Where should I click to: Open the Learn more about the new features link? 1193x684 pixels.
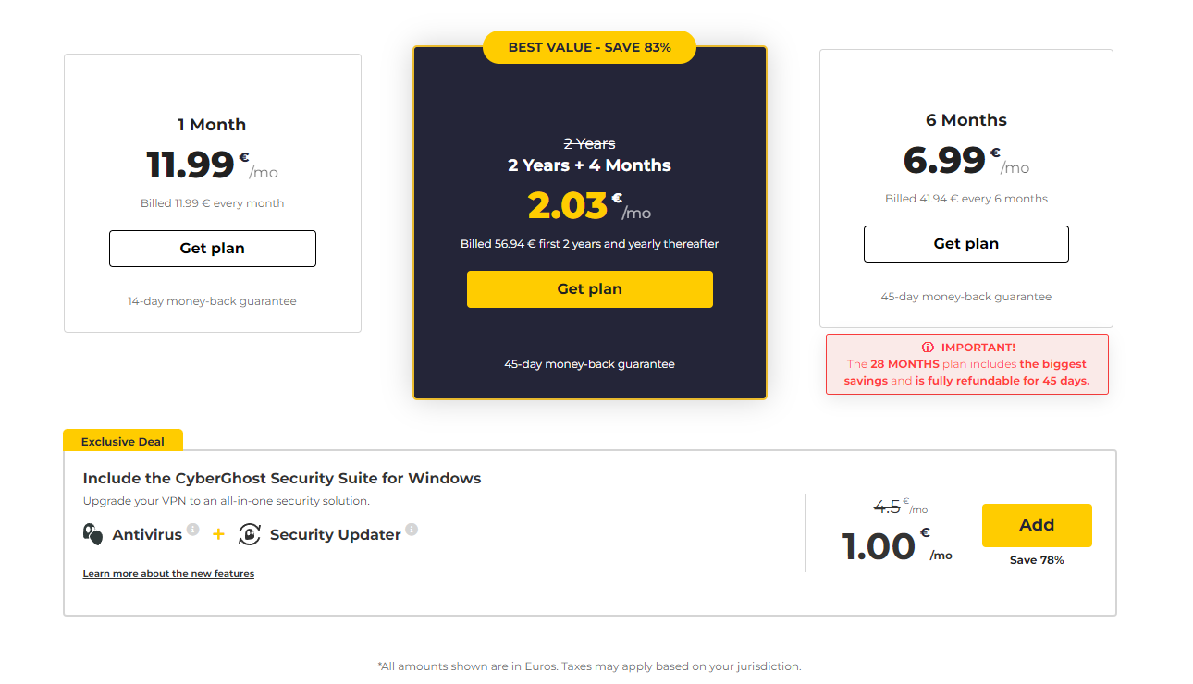[168, 574]
